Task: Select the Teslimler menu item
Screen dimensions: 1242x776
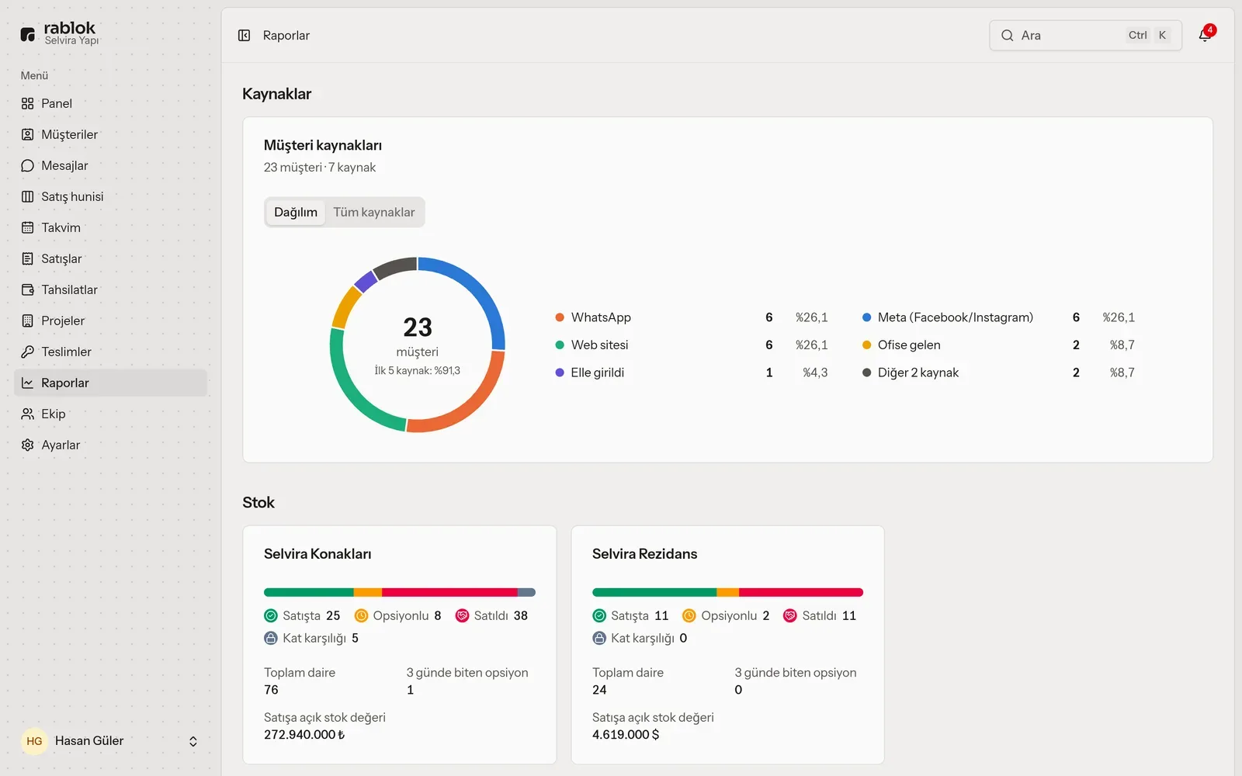Action: coord(110,352)
